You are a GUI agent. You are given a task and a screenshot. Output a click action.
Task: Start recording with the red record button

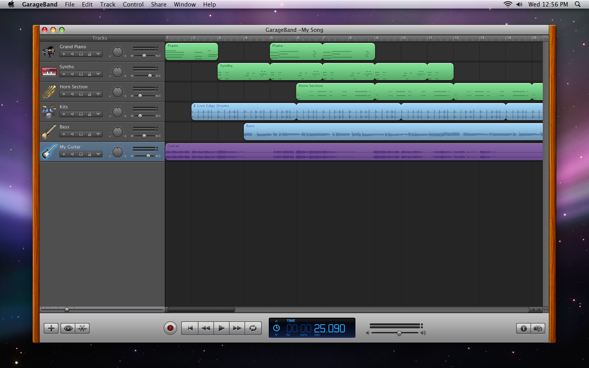(170, 328)
